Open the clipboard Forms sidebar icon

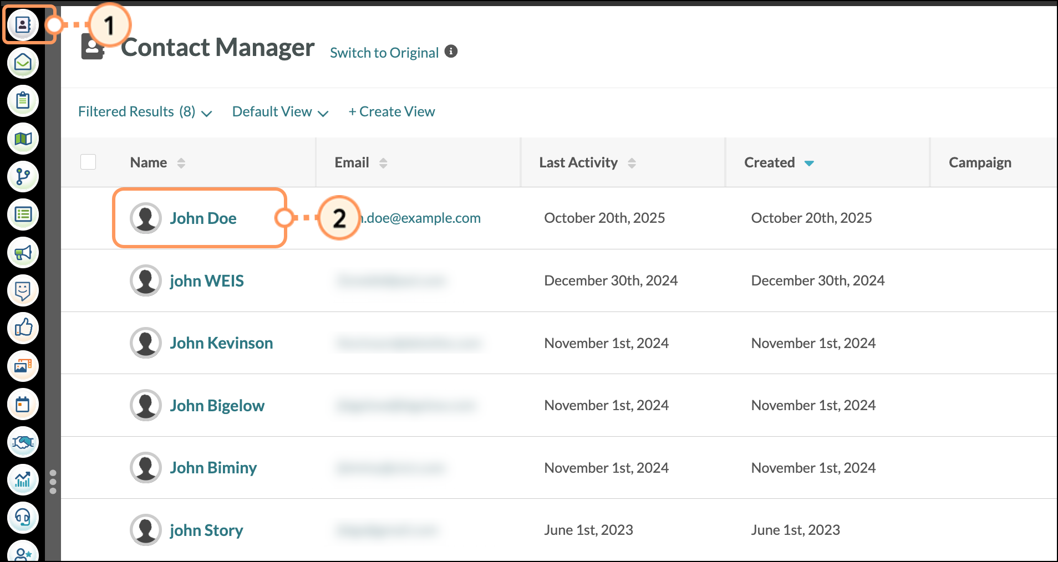click(23, 101)
